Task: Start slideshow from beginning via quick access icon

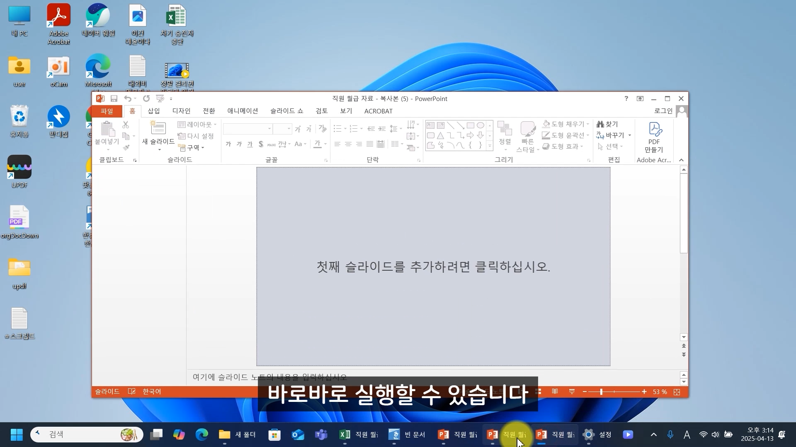Action: click(160, 99)
